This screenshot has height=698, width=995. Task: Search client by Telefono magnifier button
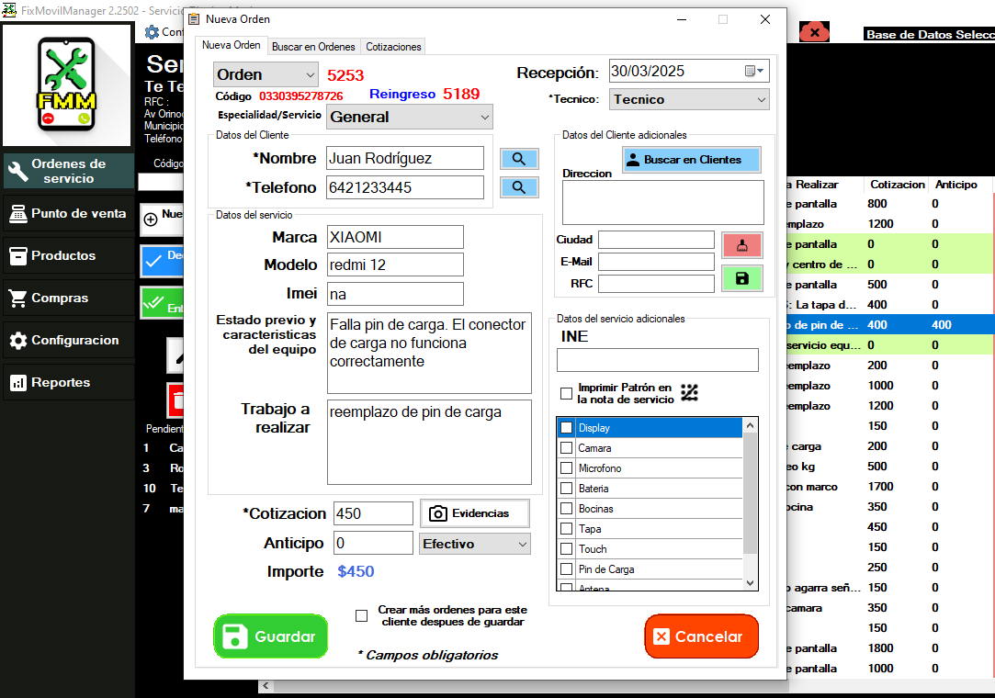[x=519, y=187]
